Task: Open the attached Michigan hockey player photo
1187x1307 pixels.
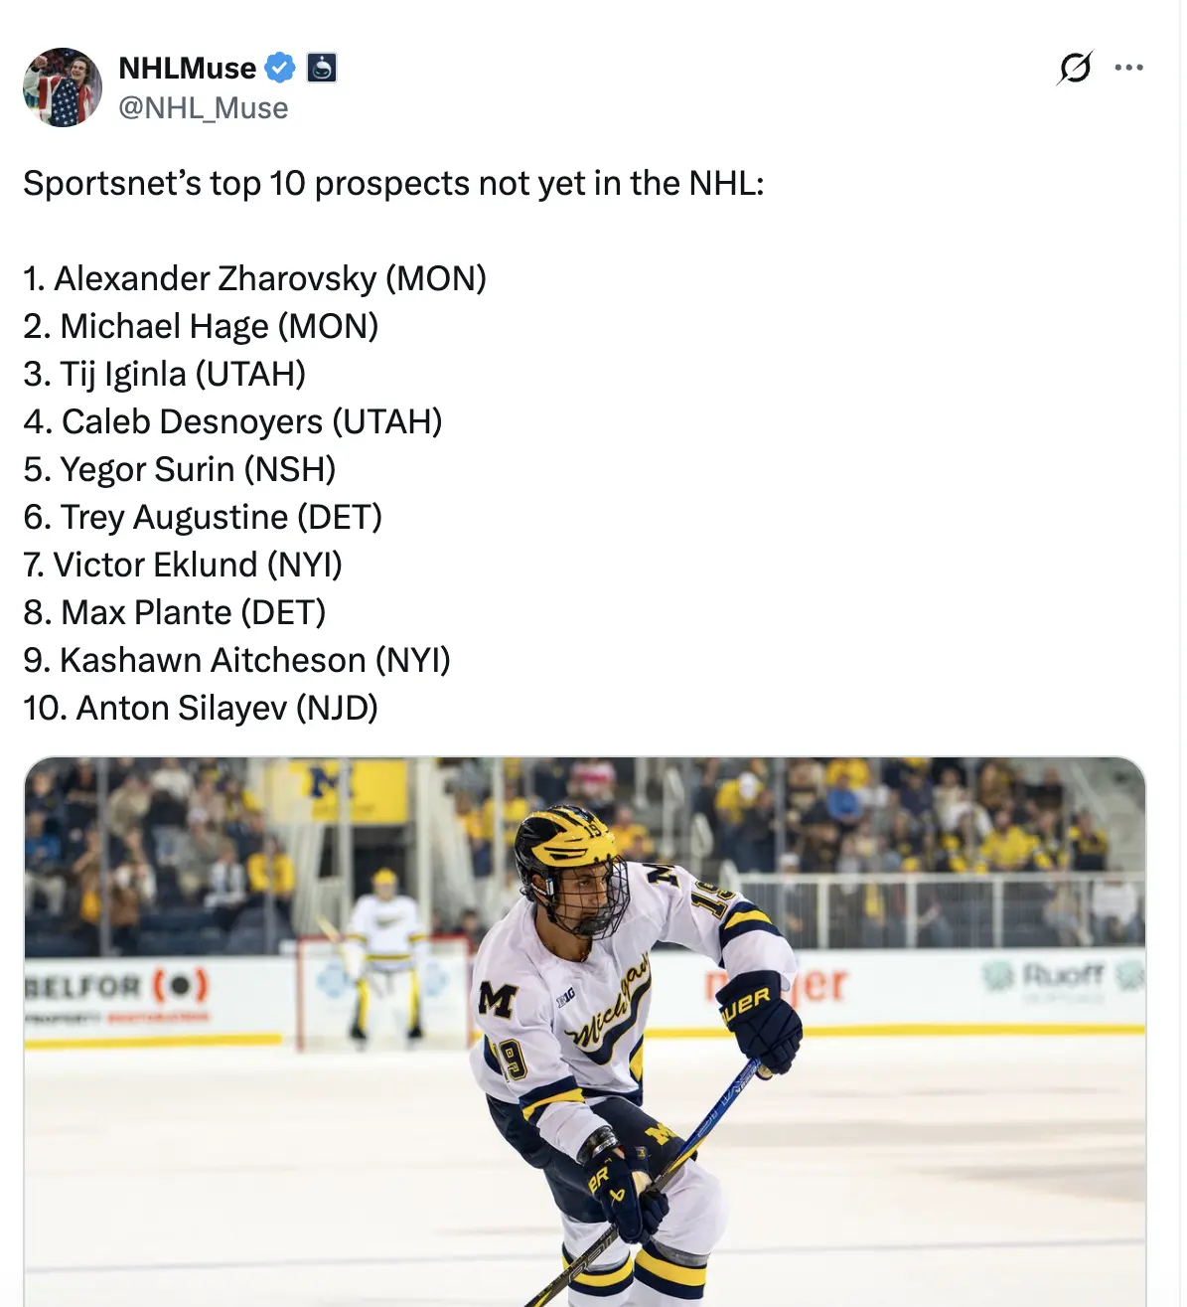Action: click(584, 1034)
